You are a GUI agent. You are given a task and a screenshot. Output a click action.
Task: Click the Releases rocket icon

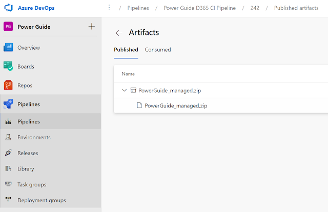[8, 153]
